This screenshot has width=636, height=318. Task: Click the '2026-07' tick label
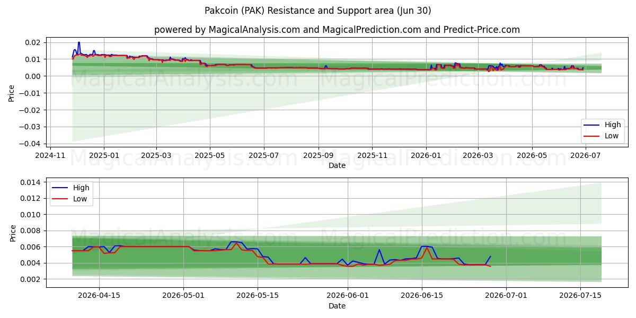[x=586, y=155]
